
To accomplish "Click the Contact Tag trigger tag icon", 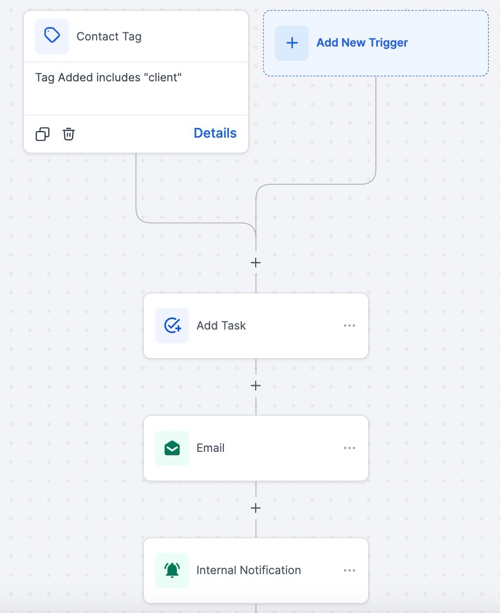I will point(52,36).
